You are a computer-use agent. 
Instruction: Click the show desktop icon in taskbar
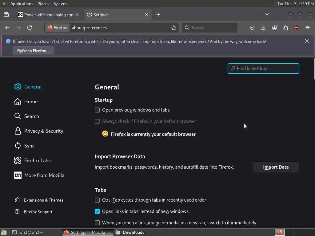point(4,232)
